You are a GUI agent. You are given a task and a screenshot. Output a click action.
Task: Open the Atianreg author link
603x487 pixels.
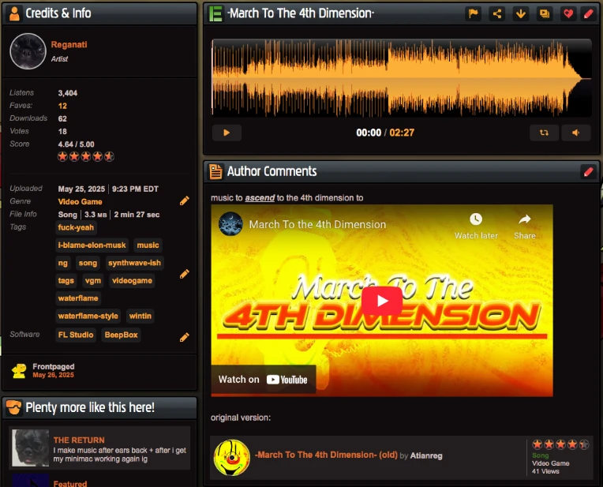(x=426, y=455)
